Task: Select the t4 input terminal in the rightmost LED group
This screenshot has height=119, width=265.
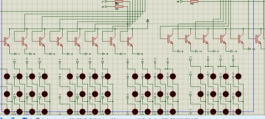Action: pyautogui.click(x=190, y=60)
